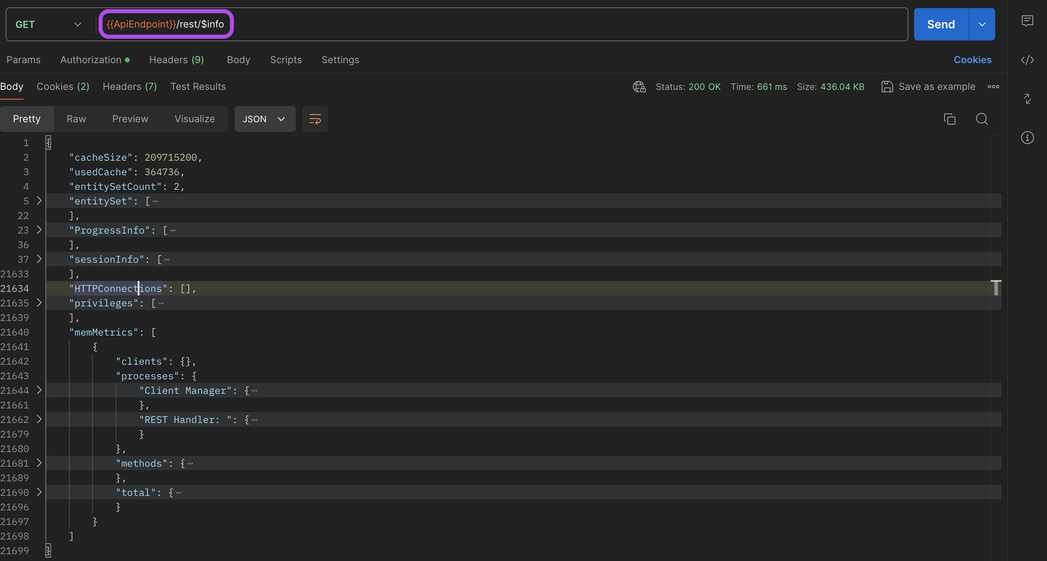This screenshot has width=1047, height=561.
Task: Open the GET method dropdown
Action: (x=48, y=24)
